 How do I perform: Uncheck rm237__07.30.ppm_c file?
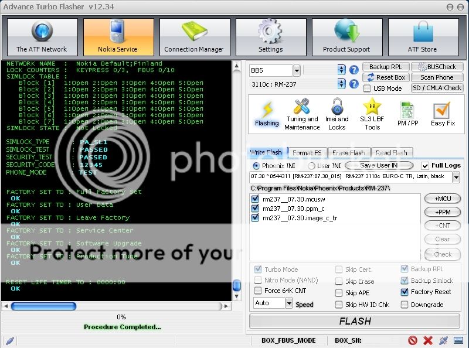pos(255,209)
